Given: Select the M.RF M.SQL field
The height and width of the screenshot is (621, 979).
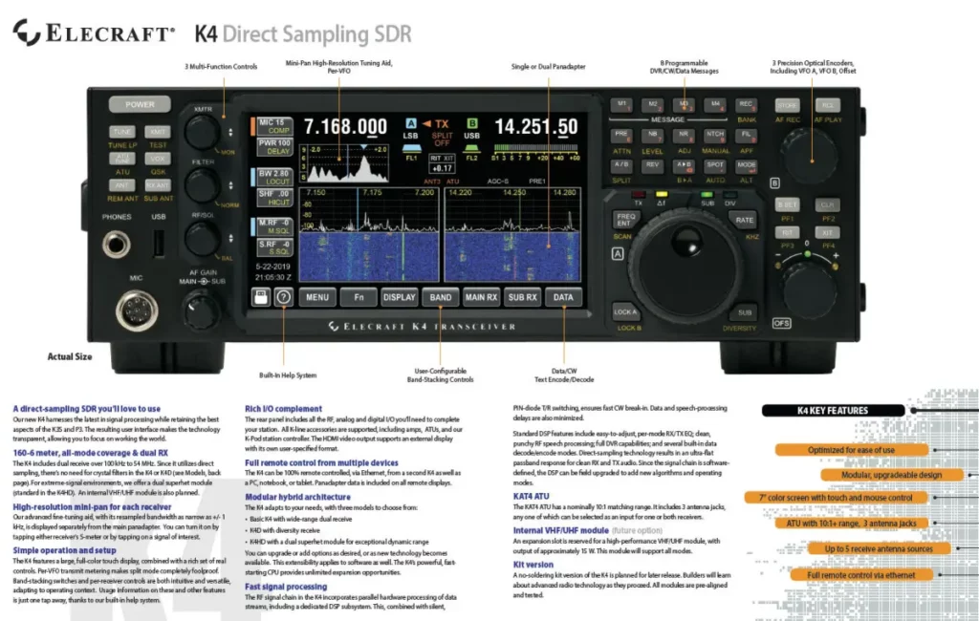Looking at the screenshot, I should (x=274, y=226).
